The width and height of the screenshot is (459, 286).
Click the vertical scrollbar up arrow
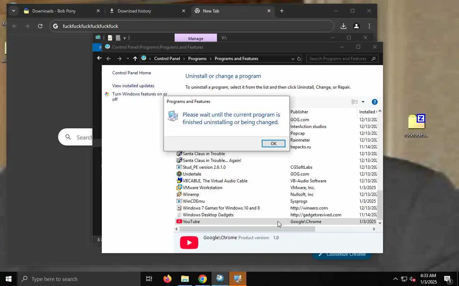380,111
